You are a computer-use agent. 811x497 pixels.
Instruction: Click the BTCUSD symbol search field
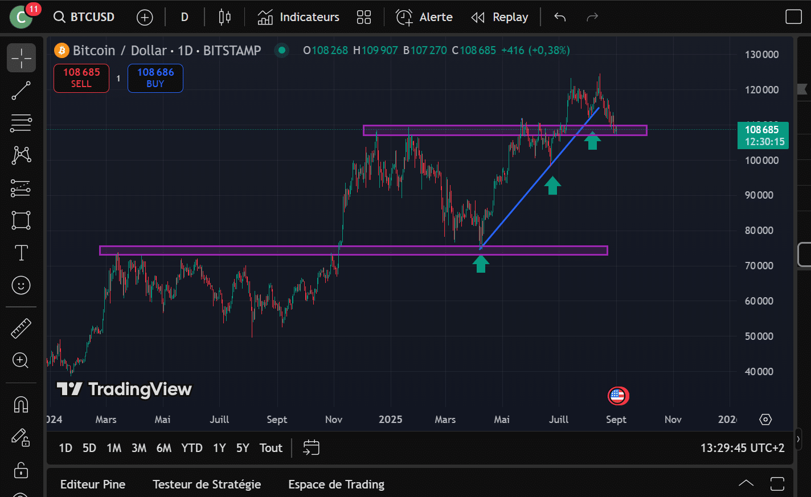click(84, 17)
